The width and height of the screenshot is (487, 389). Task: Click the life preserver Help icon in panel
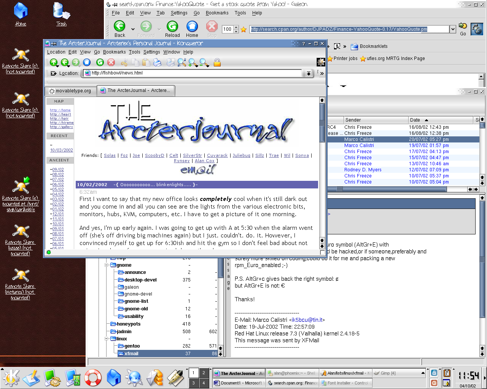click(x=93, y=378)
